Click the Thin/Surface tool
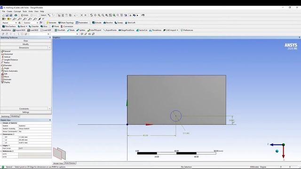This screenshot has height=169, width=301. (x=9, y=26)
